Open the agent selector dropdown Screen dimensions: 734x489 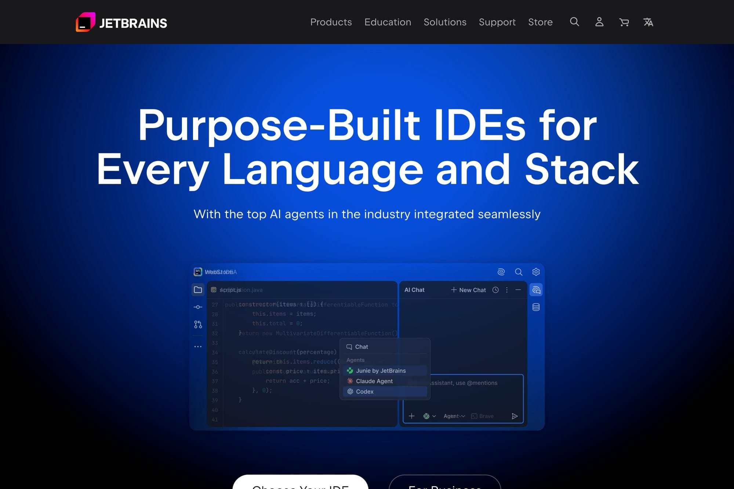[429, 416]
